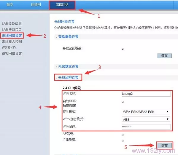
Task: Save the 智能覆盖 setting with 保存
Action: pyautogui.click(x=164, y=56)
